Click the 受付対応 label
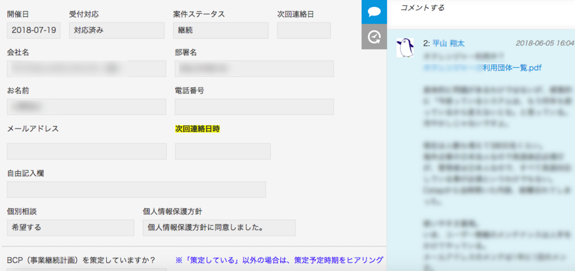 (84, 14)
